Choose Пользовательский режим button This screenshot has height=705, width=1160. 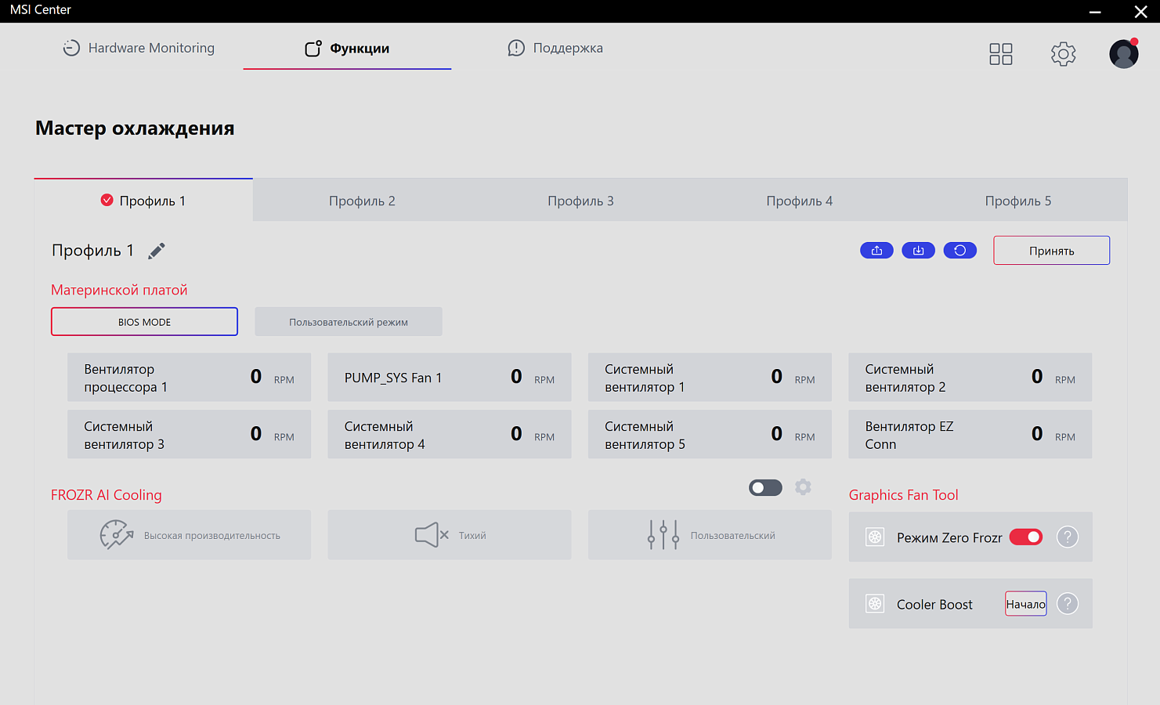pyautogui.click(x=349, y=322)
